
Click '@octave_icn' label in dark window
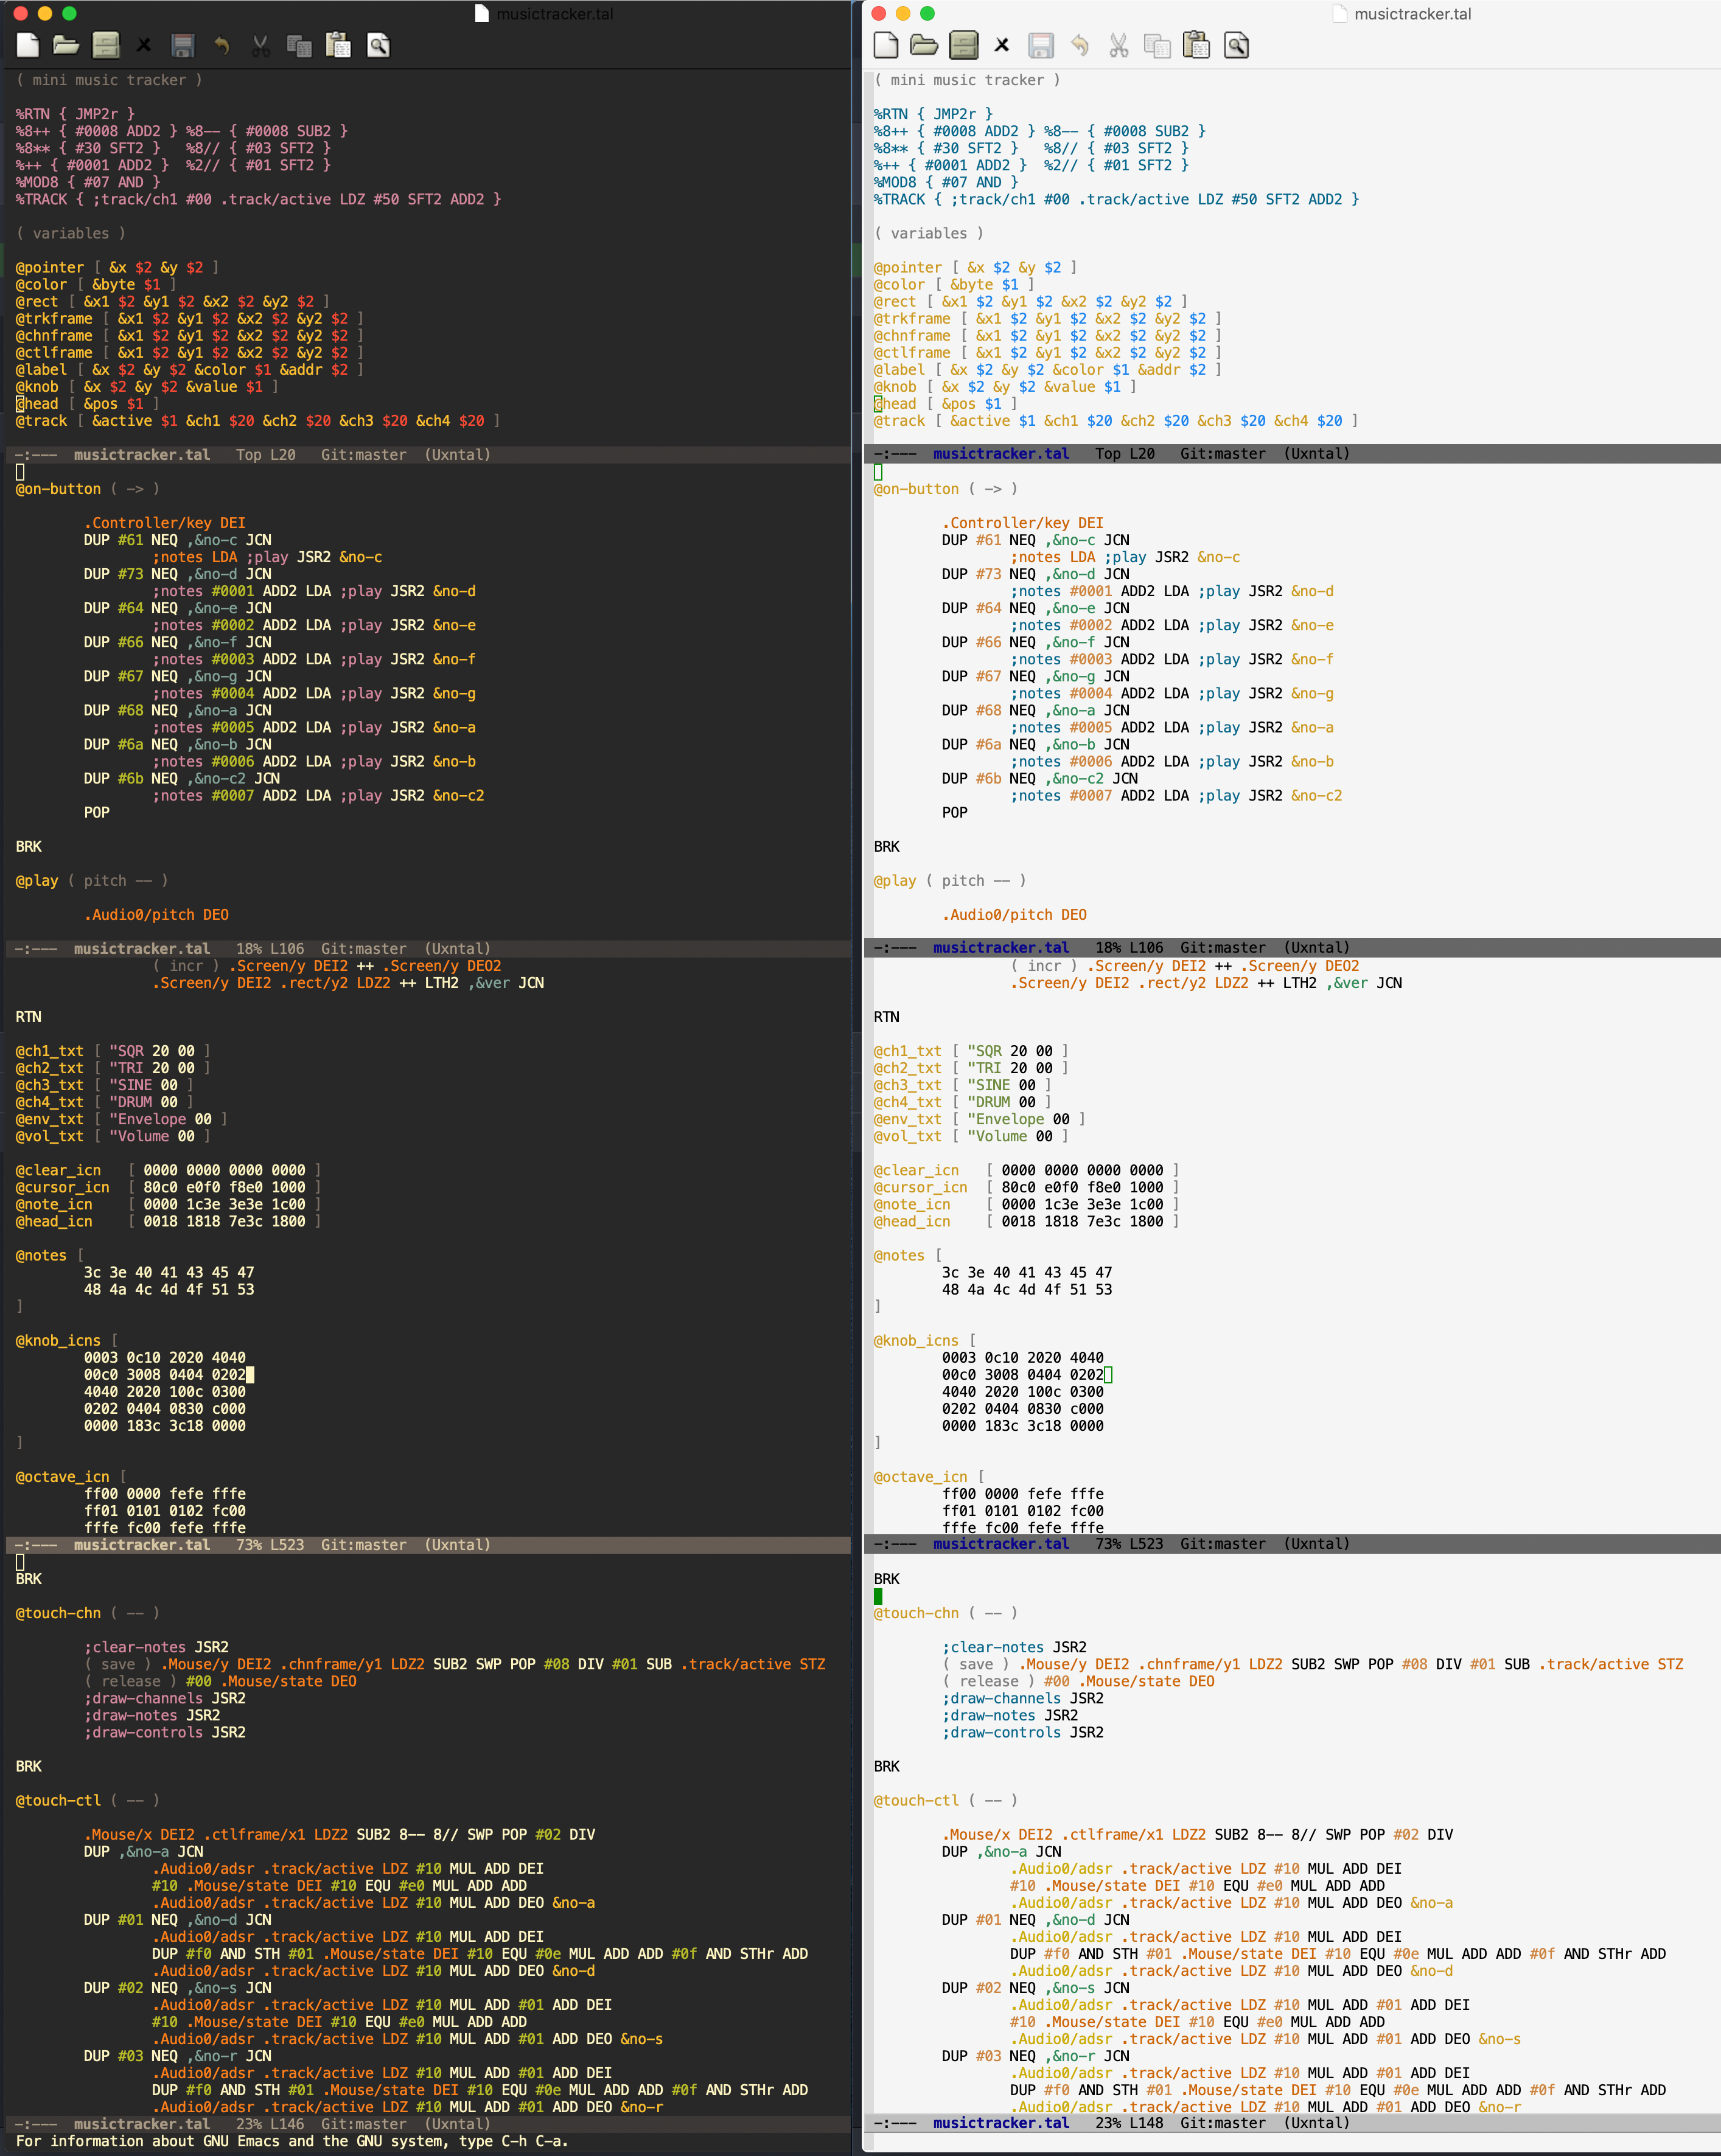click(x=62, y=1477)
